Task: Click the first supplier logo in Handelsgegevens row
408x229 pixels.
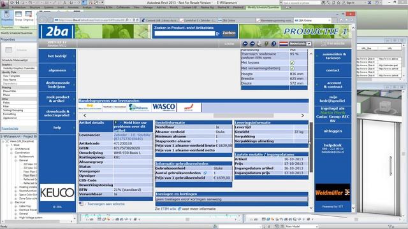Action: click(x=90, y=108)
